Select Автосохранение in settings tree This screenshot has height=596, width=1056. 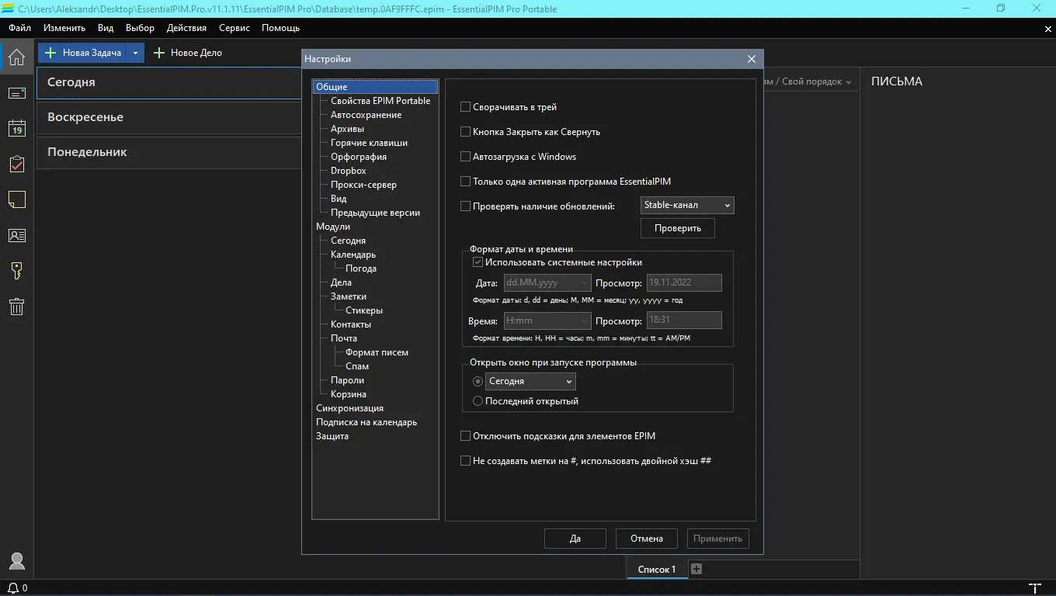tap(366, 115)
